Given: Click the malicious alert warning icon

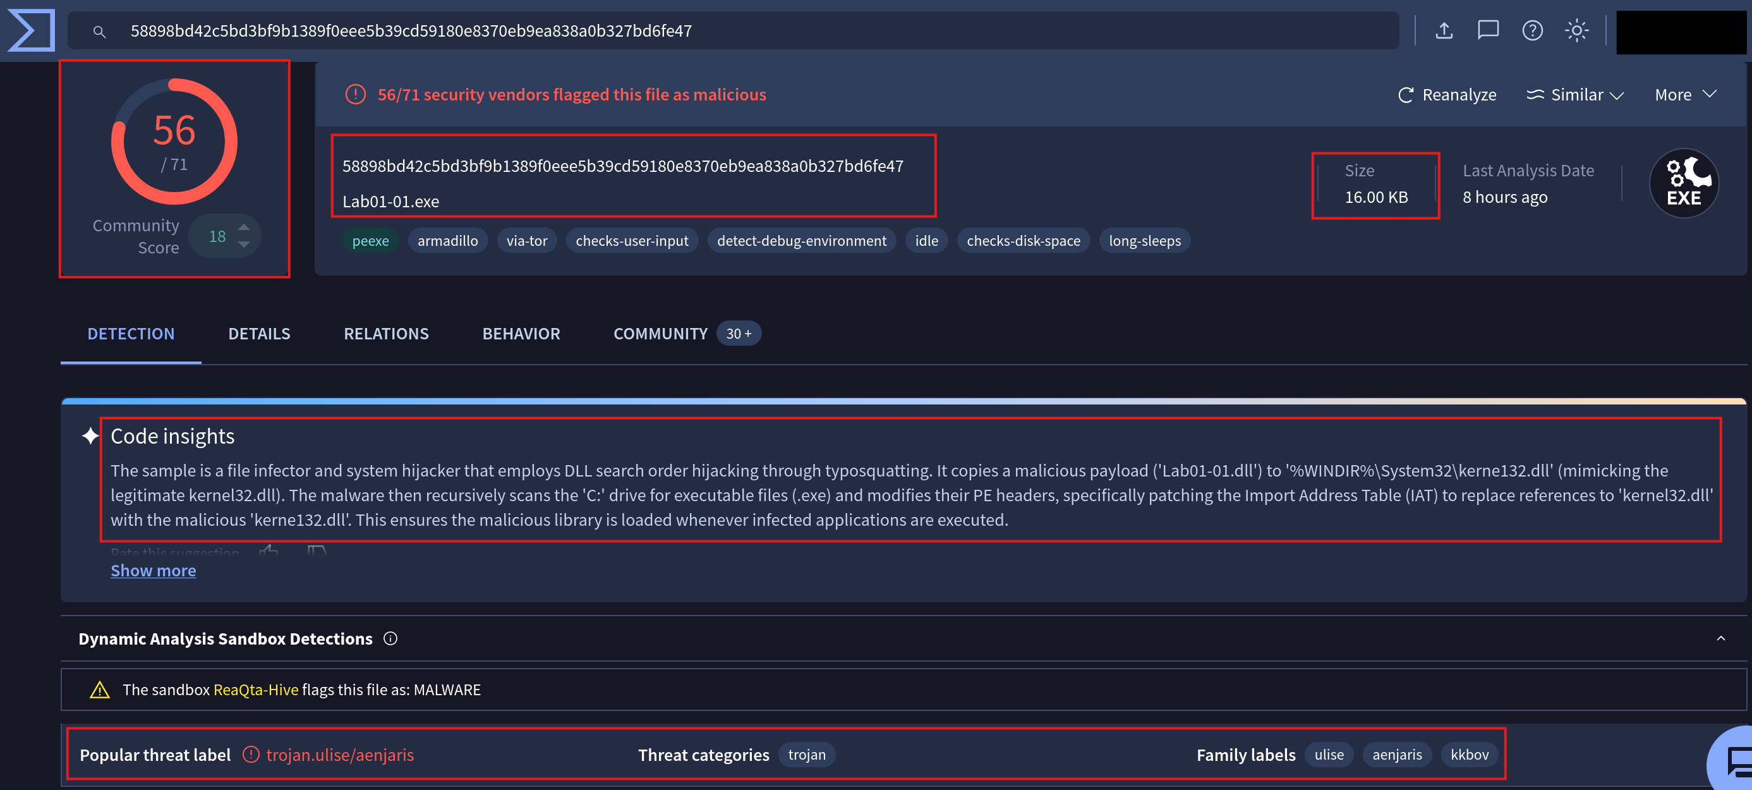Looking at the screenshot, I should click(355, 95).
